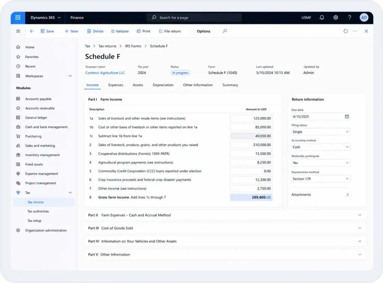Switch to the Assets tab

pyautogui.click(x=138, y=85)
